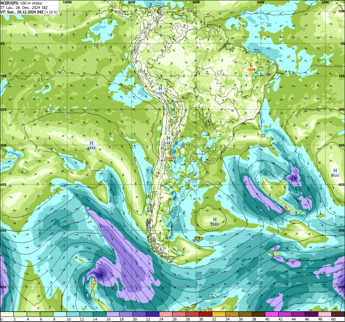Click the brown 36 to 38 legend swatch
Screen dimensions: 345x322
pyautogui.click(x=245, y=314)
